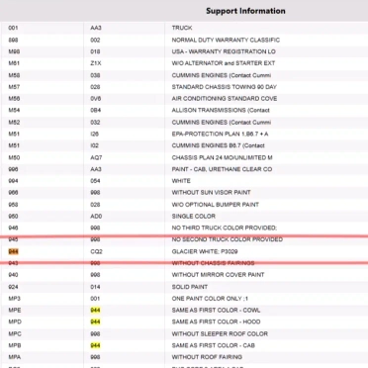
Task: Click value AD0 in the 950 row
Action: click(x=96, y=216)
